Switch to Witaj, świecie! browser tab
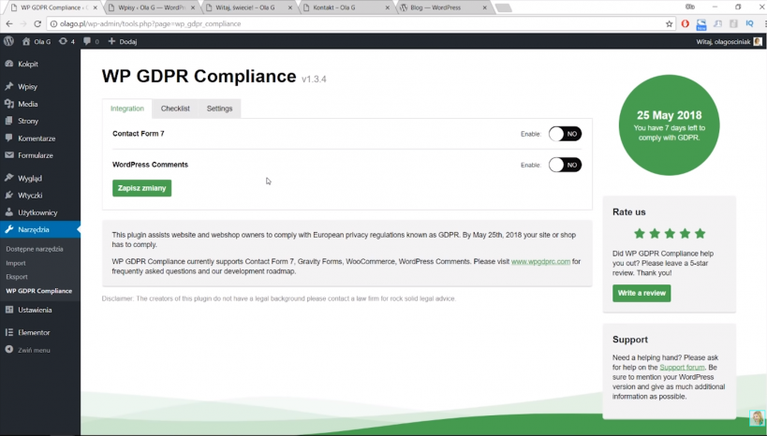This screenshot has height=436, width=767. pos(248,7)
